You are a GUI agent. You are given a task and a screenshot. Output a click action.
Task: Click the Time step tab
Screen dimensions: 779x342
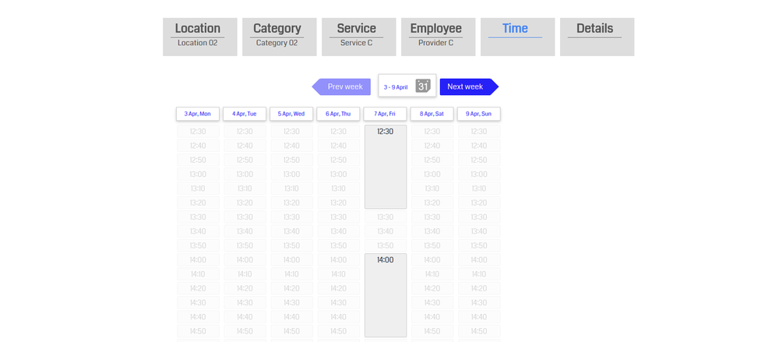pos(517,37)
